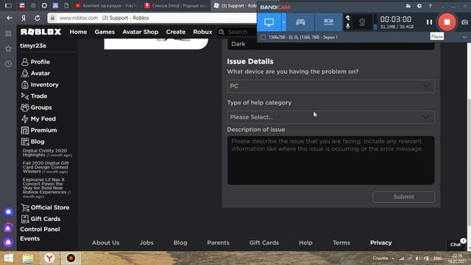Submit the support form
Screen dimensions: 471x265
403,197
